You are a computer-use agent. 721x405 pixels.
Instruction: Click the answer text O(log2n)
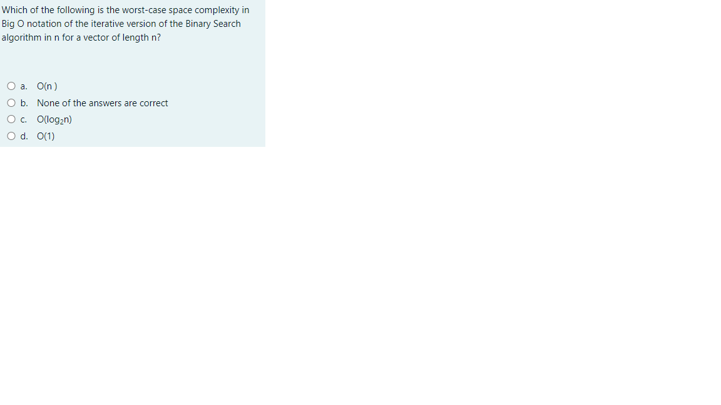[x=54, y=120]
